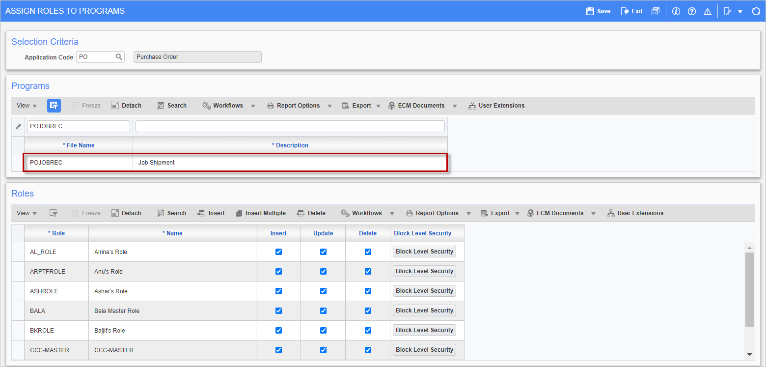
Task: Click Search in Roles toolbar
Action: tap(172, 213)
